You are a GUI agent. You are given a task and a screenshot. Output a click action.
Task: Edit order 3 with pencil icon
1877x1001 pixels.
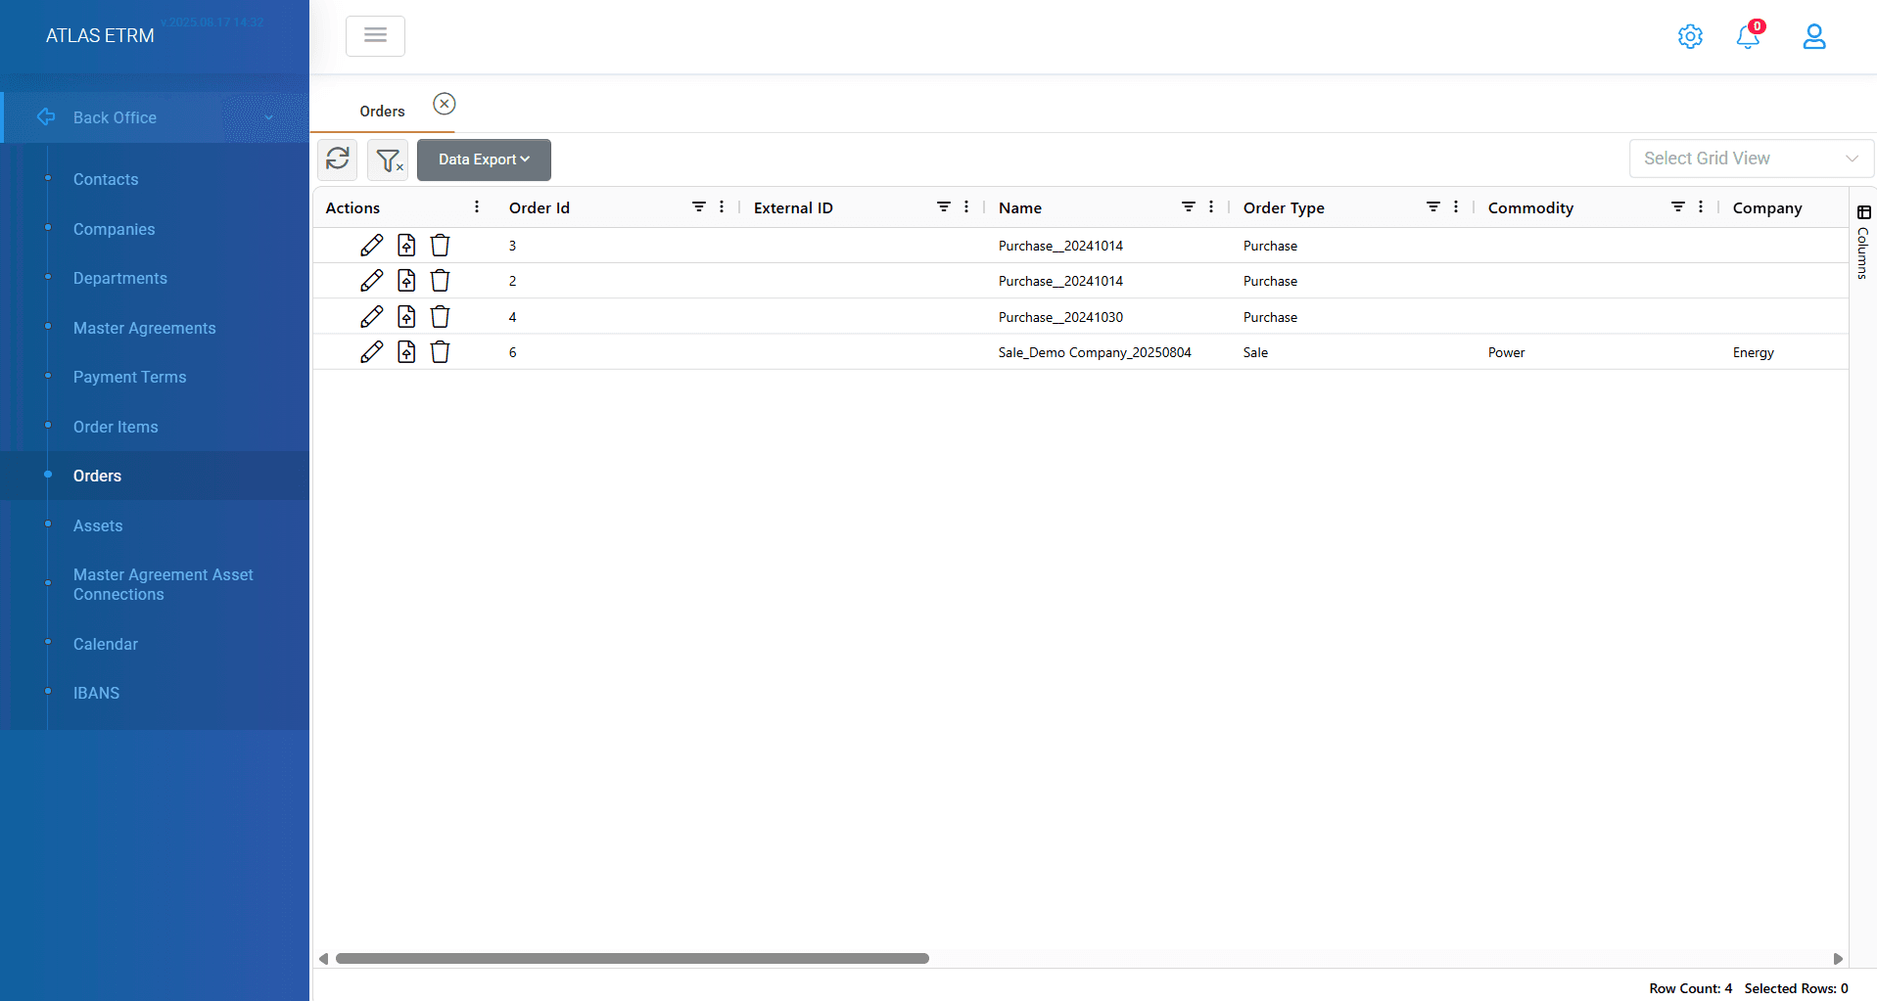coord(371,245)
